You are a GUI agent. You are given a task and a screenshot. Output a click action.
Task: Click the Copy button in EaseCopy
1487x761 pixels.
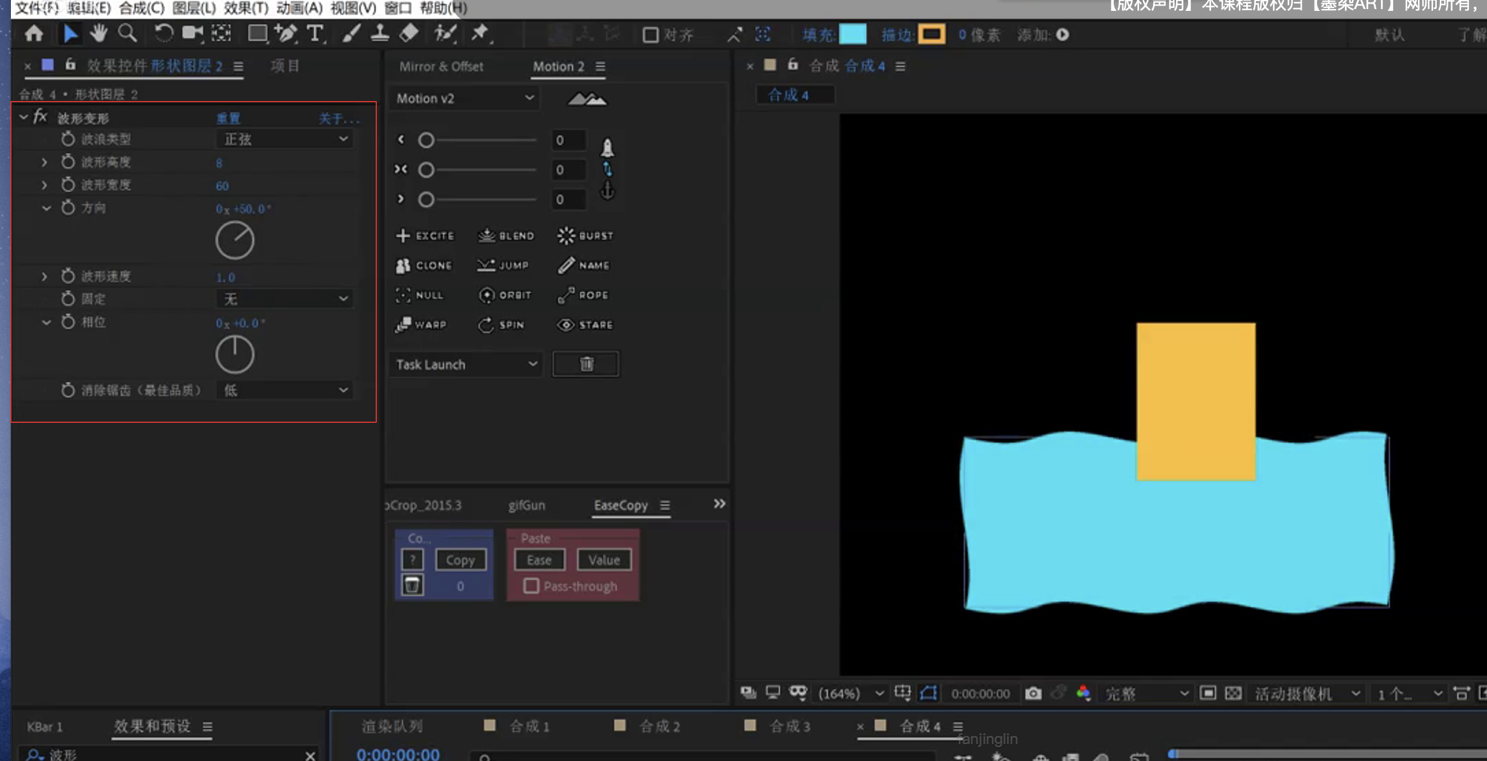tap(460, 560)
